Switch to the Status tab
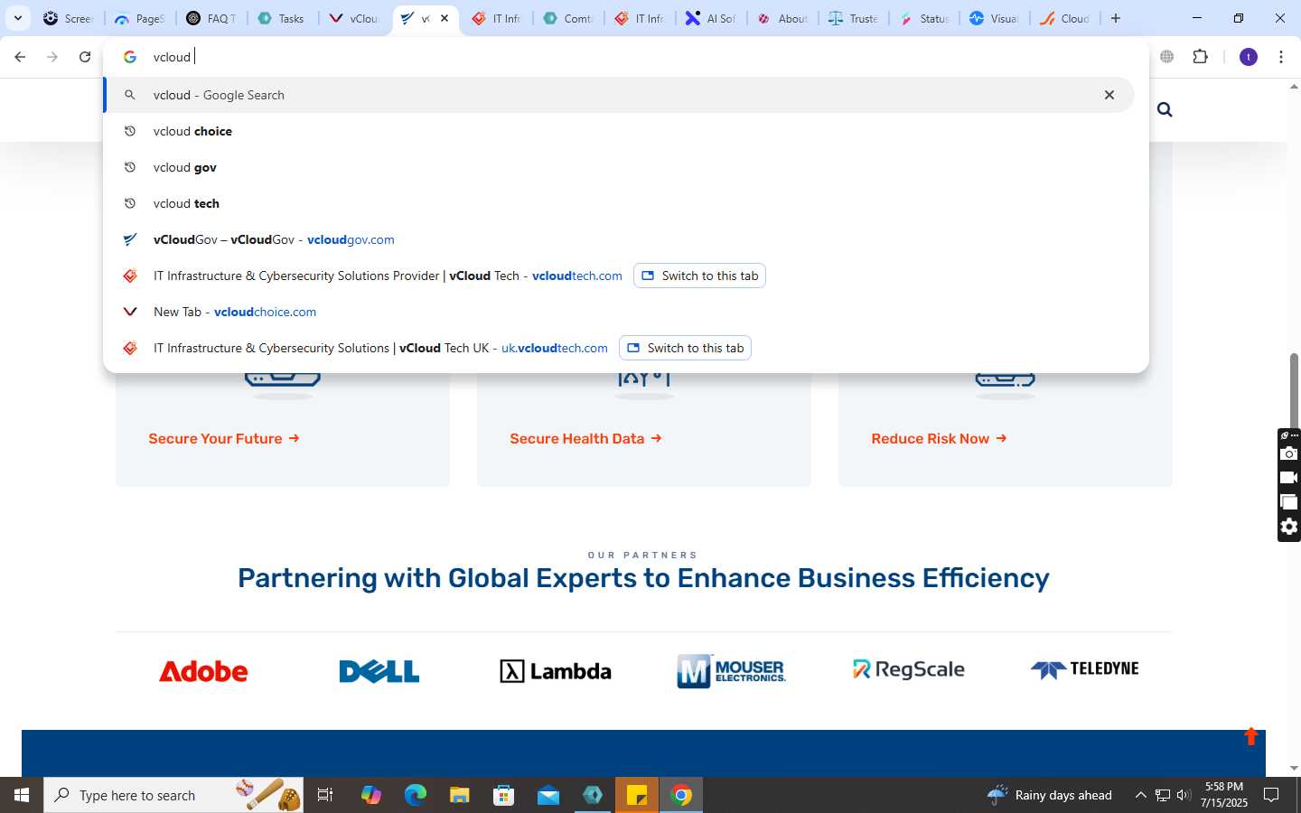The image size is (1301, 813). (924, 18)
